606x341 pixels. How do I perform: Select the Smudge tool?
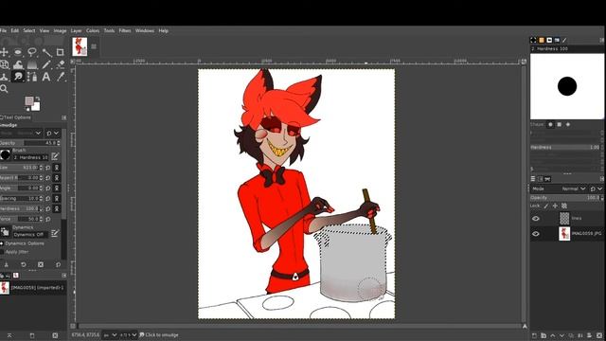coord(18,77)
